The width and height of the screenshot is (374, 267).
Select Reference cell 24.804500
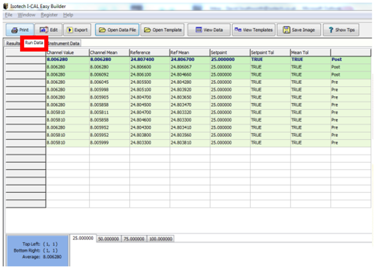click(x=150, y=105)
